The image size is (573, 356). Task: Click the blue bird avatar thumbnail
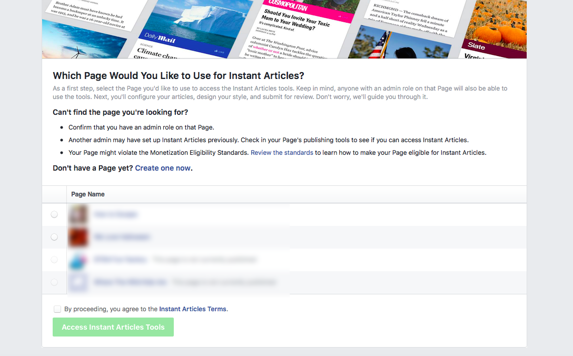(x=78, y=260)
